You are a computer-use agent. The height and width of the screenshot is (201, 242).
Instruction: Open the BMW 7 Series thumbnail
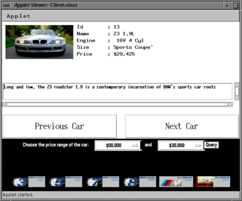pos(103,182)
